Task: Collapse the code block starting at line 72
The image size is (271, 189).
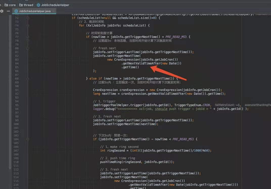Action: coord(28,18)
